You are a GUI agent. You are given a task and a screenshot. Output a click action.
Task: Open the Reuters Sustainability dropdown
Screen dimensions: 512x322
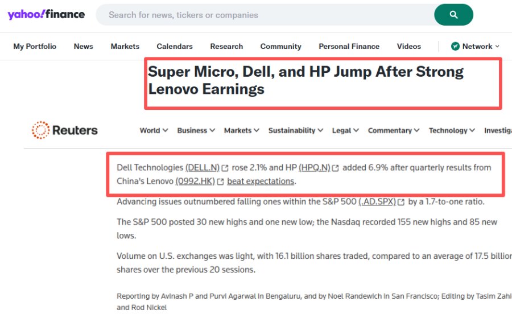(295, 130)
